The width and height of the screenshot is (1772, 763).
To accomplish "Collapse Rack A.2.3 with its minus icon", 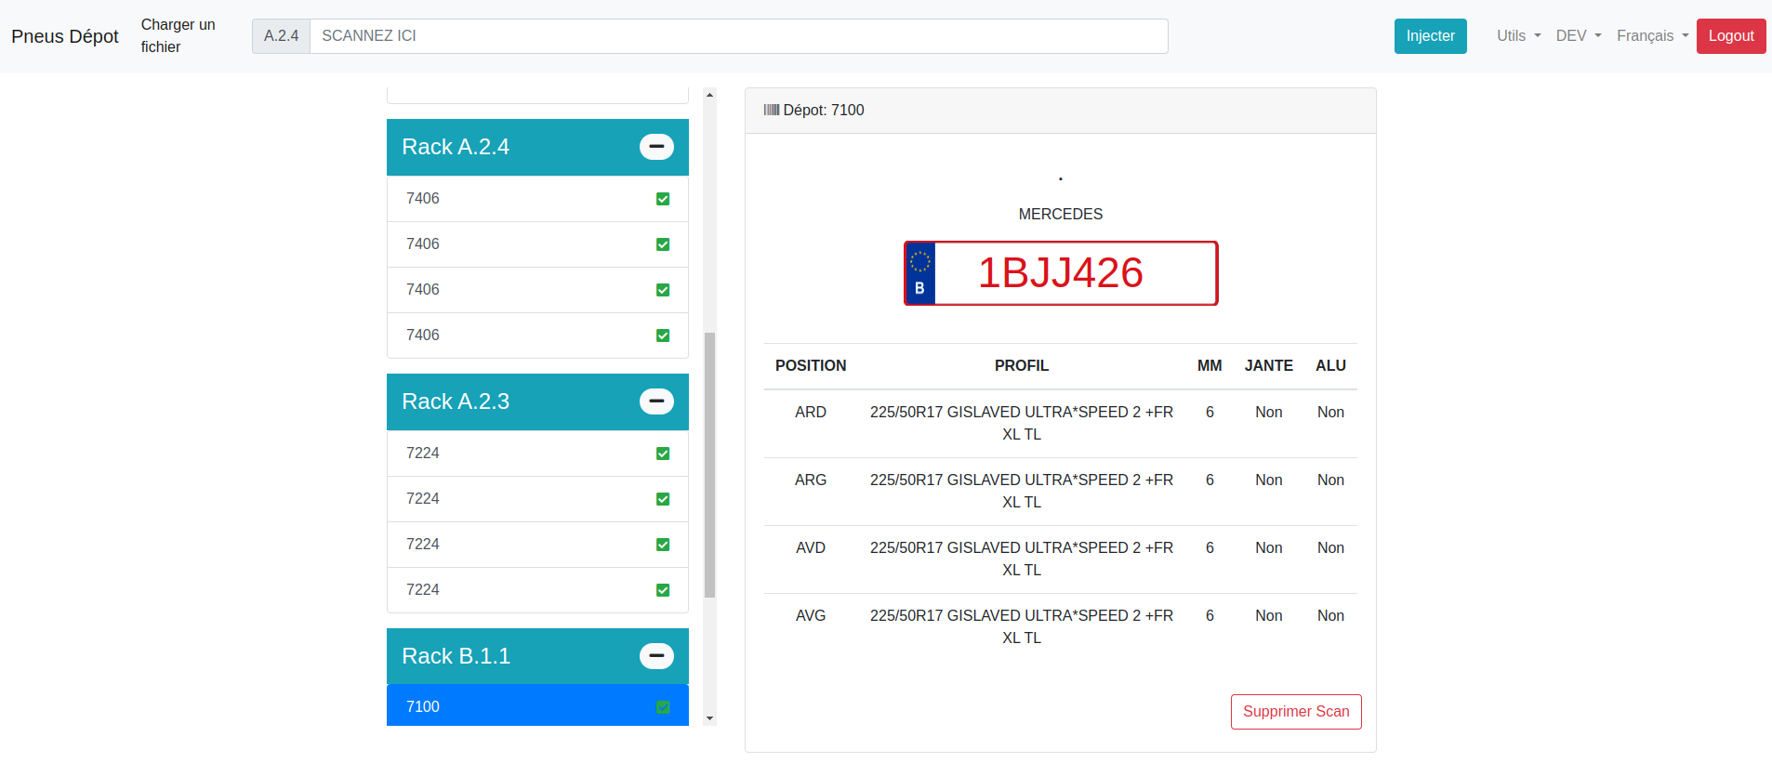I will tap(656, 401).
